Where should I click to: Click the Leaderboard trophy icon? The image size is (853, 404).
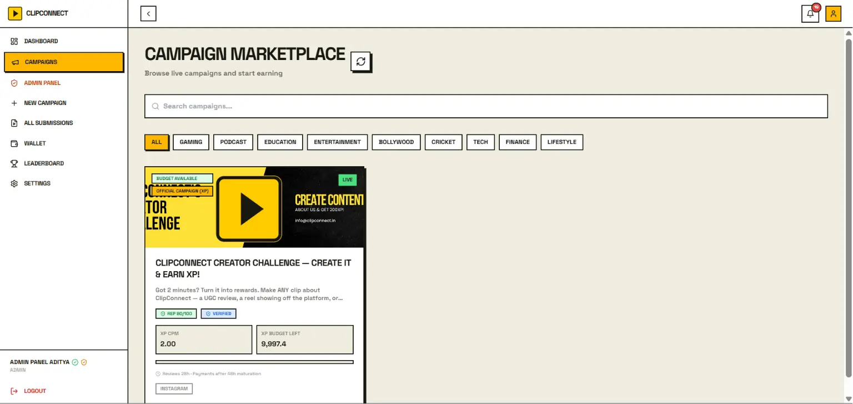[x=14, y=163]
